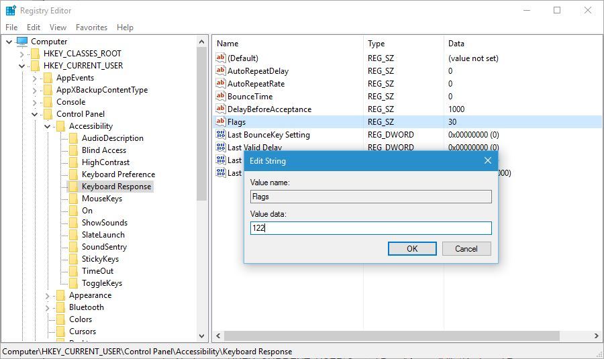This screenshot has height=359, width=604.
Task: Click the Data column header
Action: (523, 44)
